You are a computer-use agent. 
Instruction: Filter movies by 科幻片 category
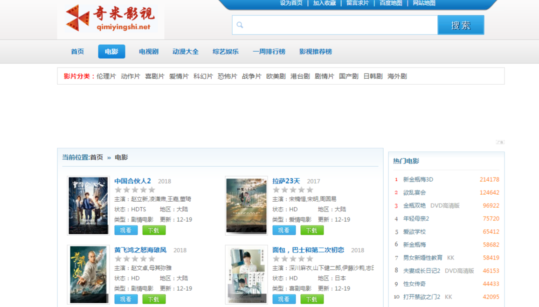[203, 76]
